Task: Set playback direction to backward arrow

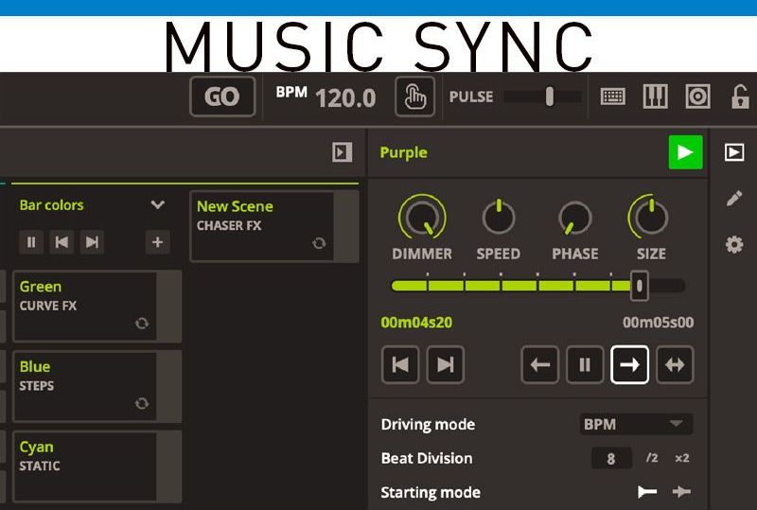Action: pos(540,364)
